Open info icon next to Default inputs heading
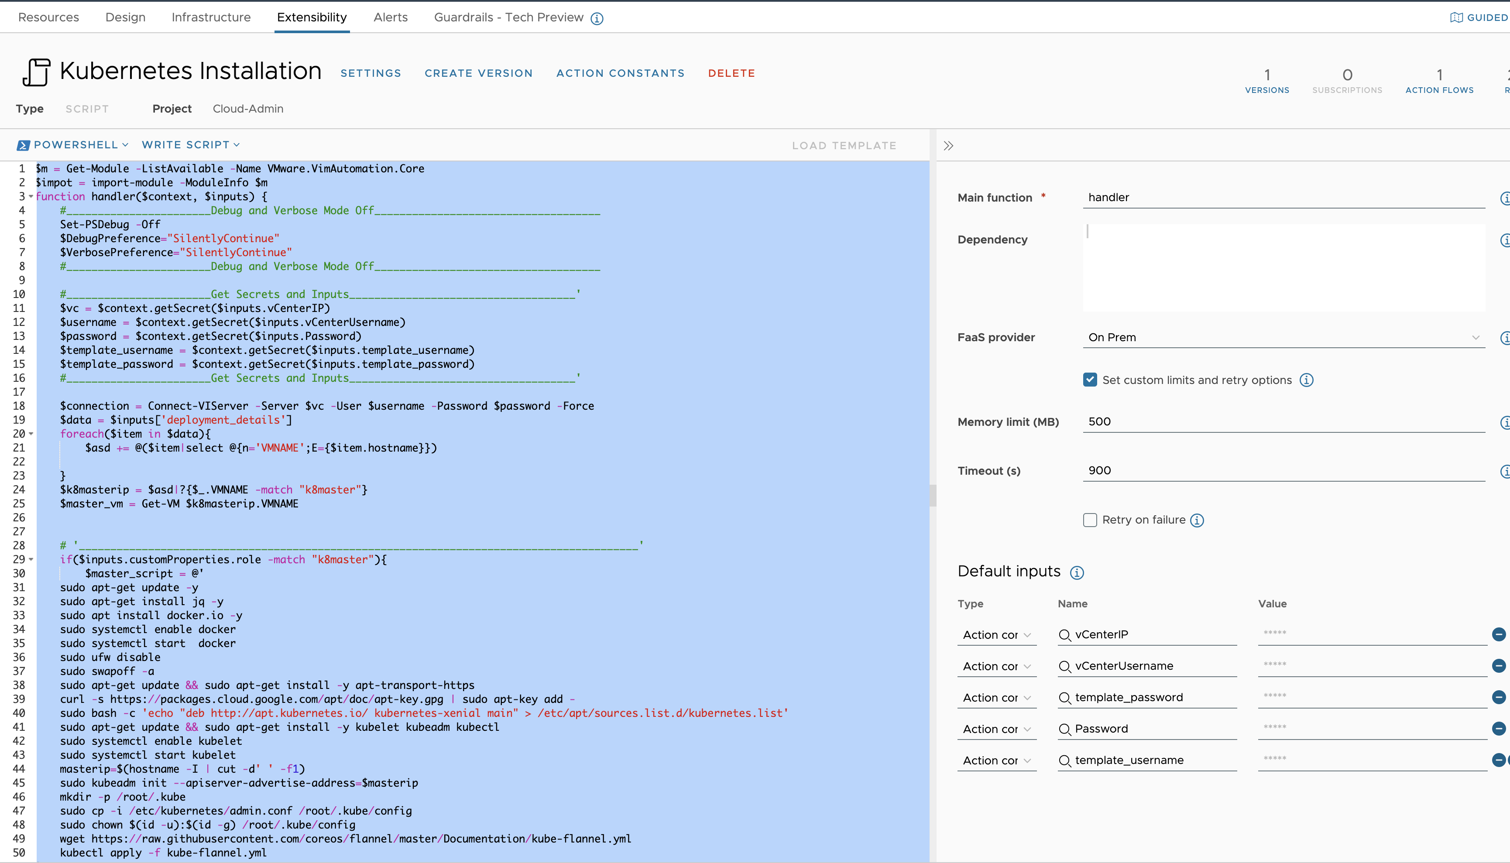The width and height of the screenshot is (1510, 863). pos(1077,572)
